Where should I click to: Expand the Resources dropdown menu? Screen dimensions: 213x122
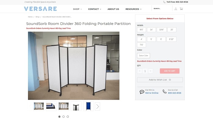point(133,9)
